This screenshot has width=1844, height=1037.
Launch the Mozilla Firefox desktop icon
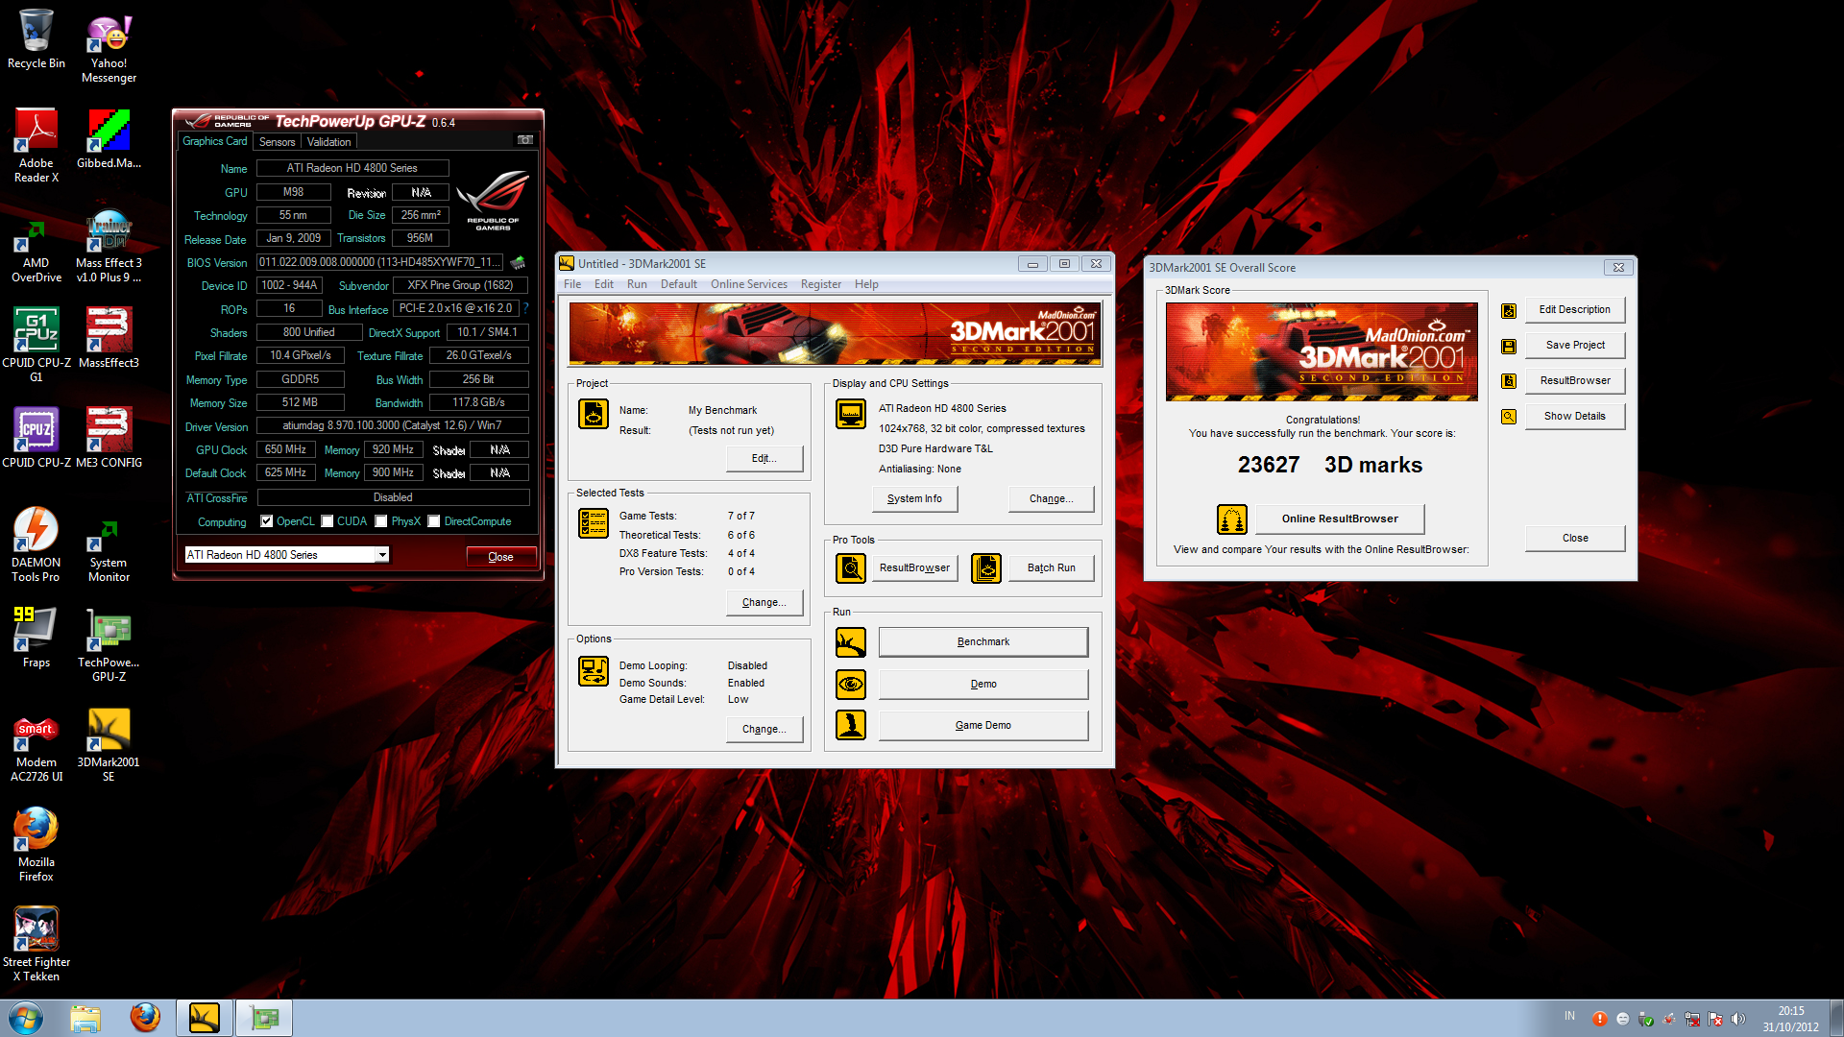[x=36, y=845]
